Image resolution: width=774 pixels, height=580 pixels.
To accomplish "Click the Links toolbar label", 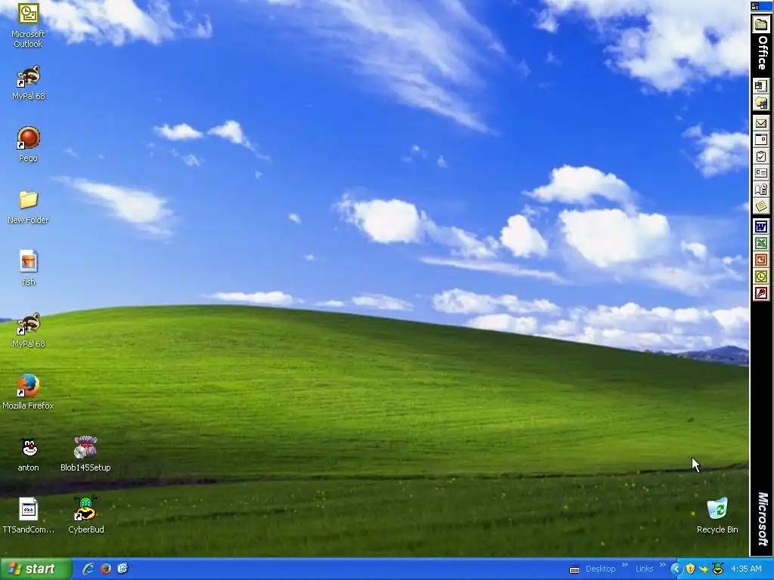I will 644,569.
